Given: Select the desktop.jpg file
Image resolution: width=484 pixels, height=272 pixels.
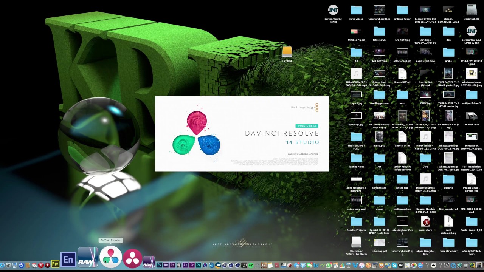Looking at the screenshot, I should tap(356, 118).
